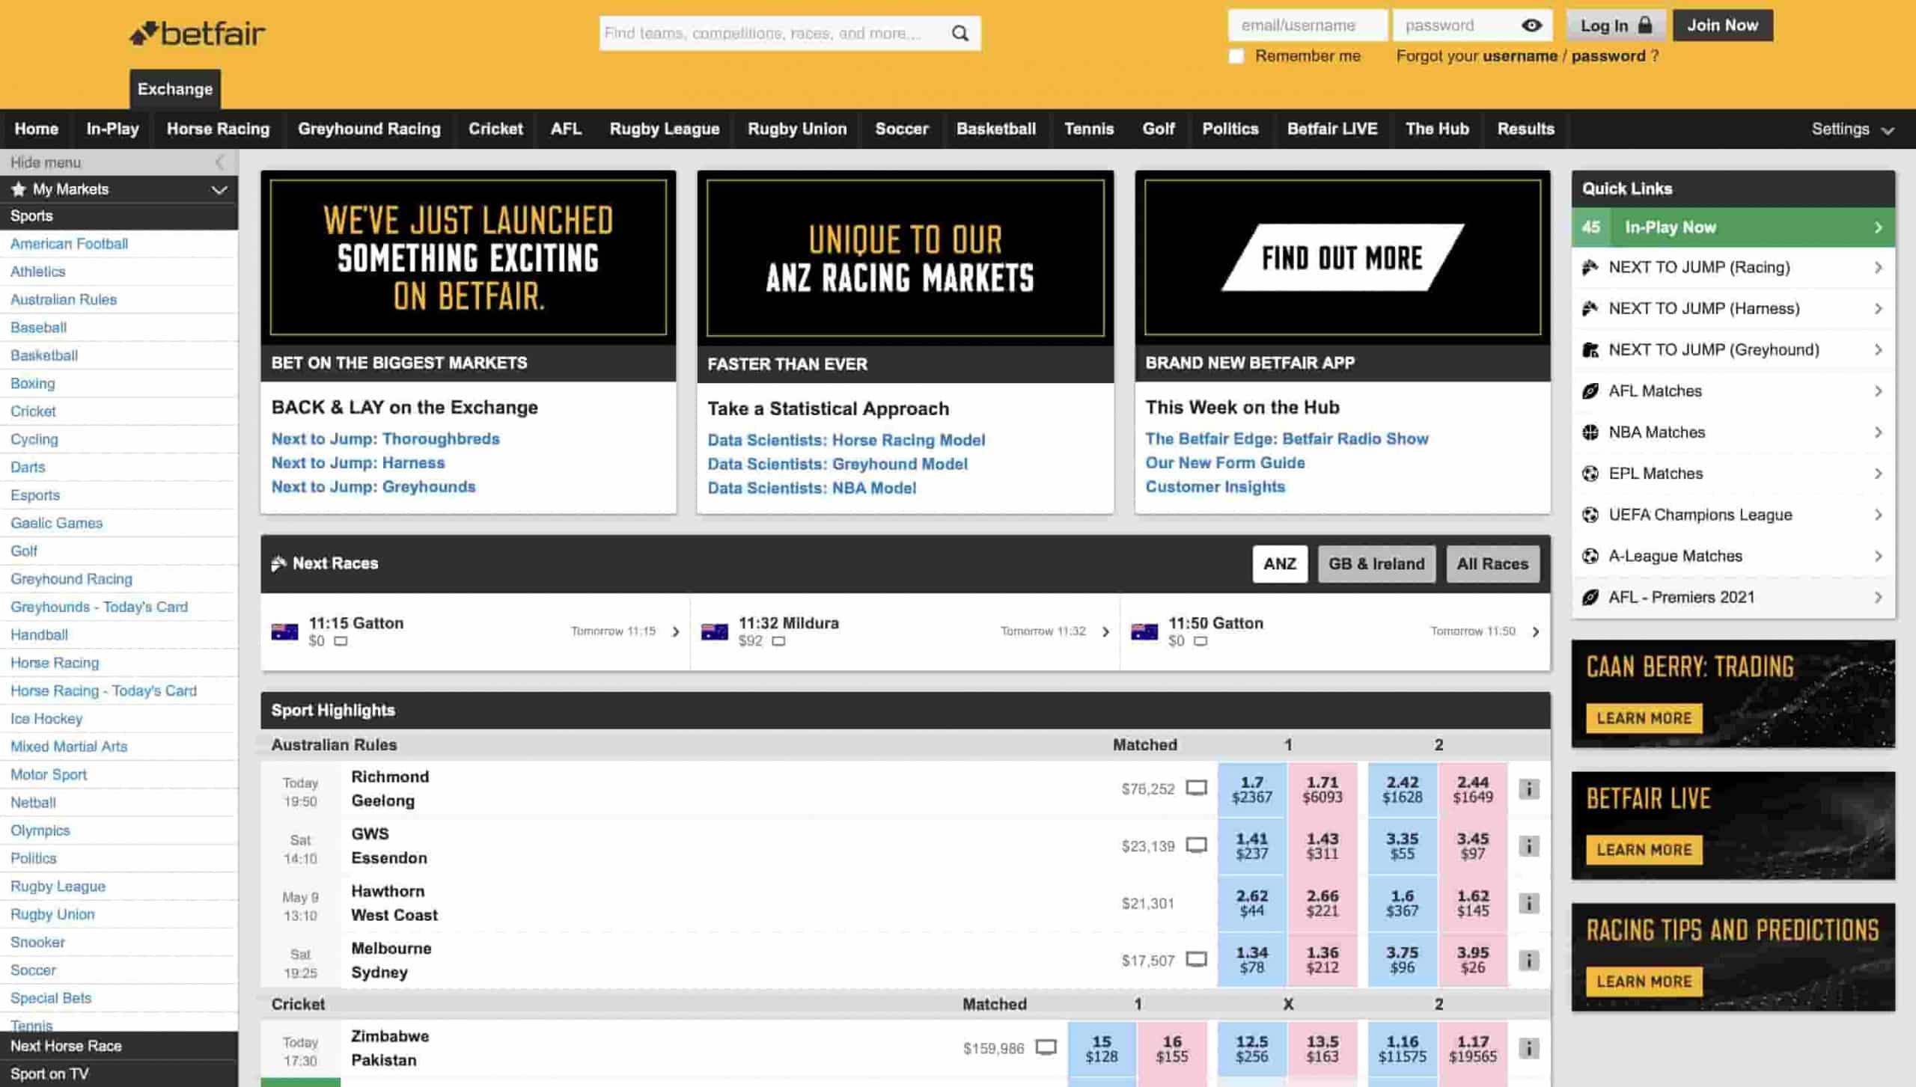Click basketball icon beside NBA Matches

point(1590,432)
